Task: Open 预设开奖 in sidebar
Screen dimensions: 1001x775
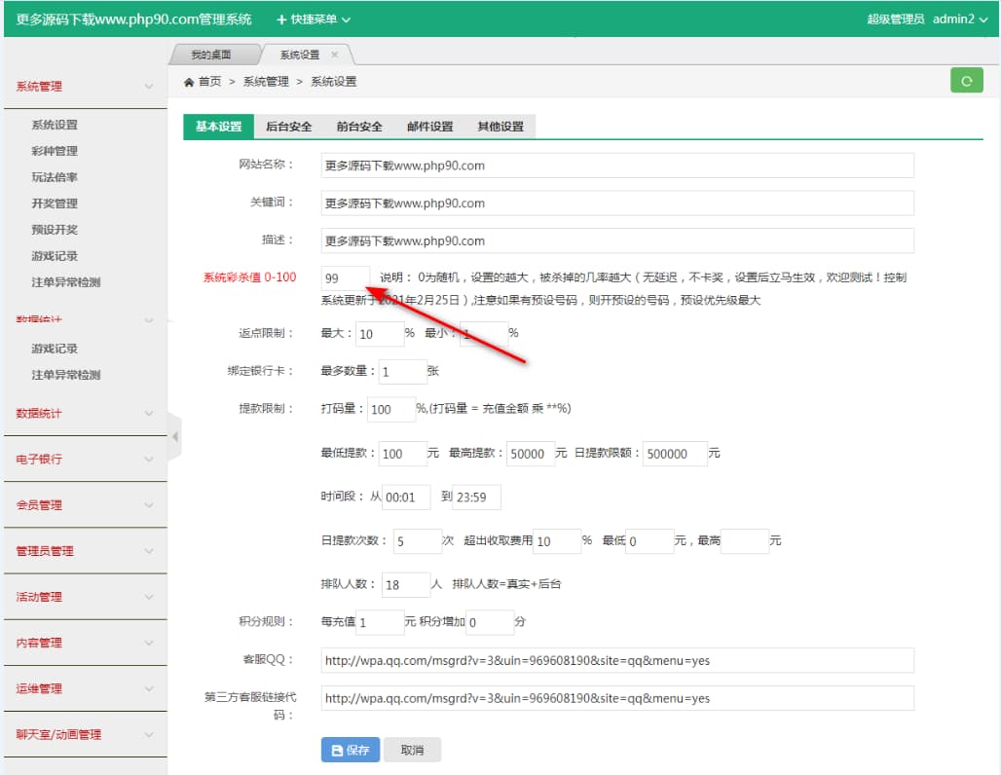Action: (55, 230)
